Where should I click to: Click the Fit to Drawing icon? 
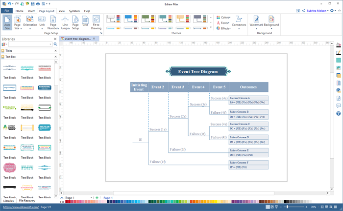(x=96, y=22)
